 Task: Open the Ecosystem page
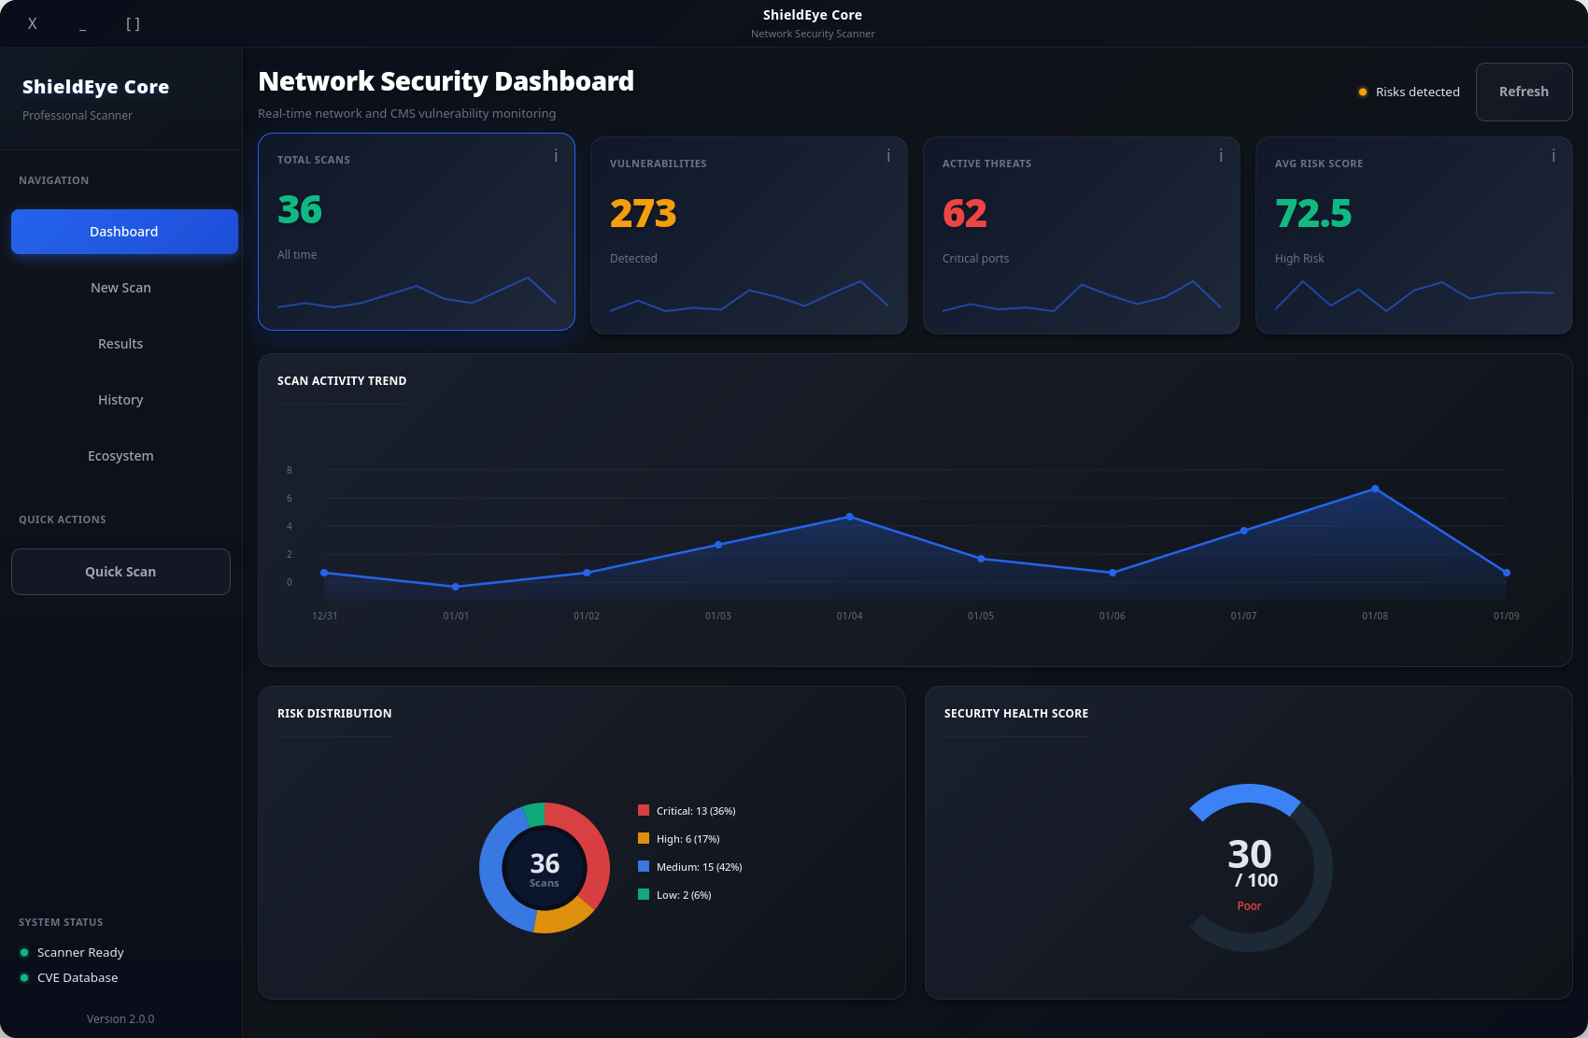[121, 456]
